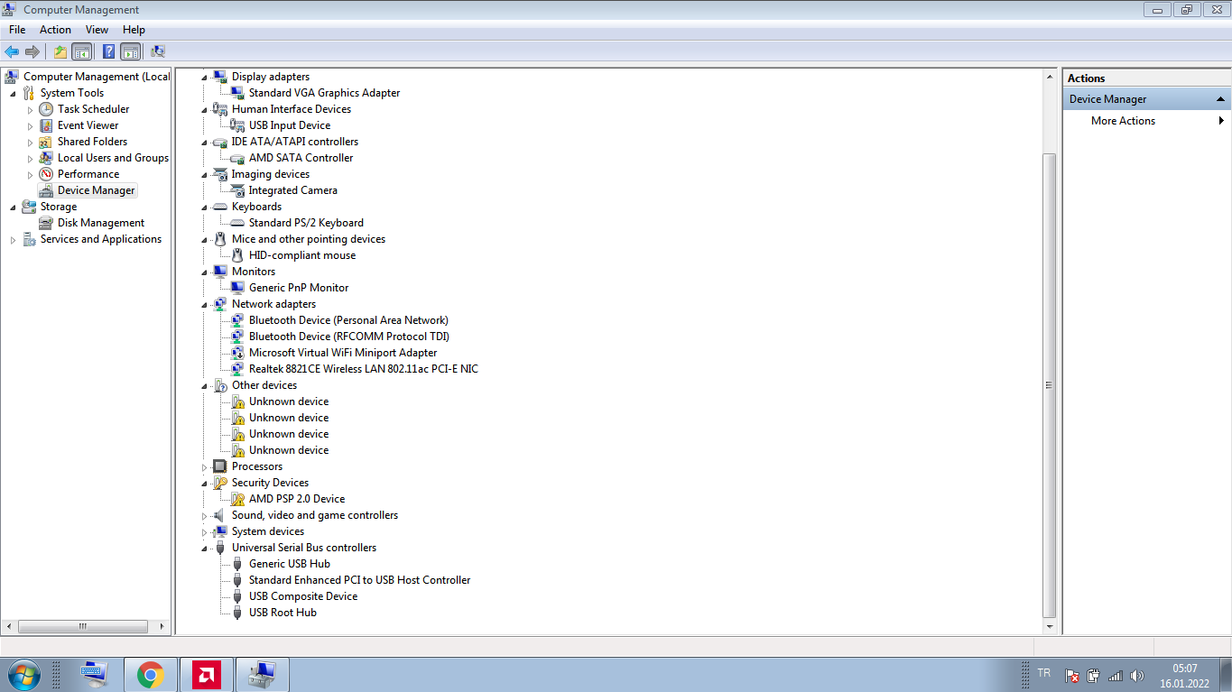
Task: Select Bluetooth Device (Personal Area Network)
Action: pos(348,320)
